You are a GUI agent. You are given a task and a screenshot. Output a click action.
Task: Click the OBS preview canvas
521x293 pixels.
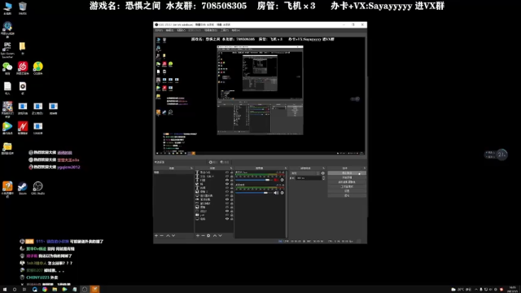coord(260,96)
